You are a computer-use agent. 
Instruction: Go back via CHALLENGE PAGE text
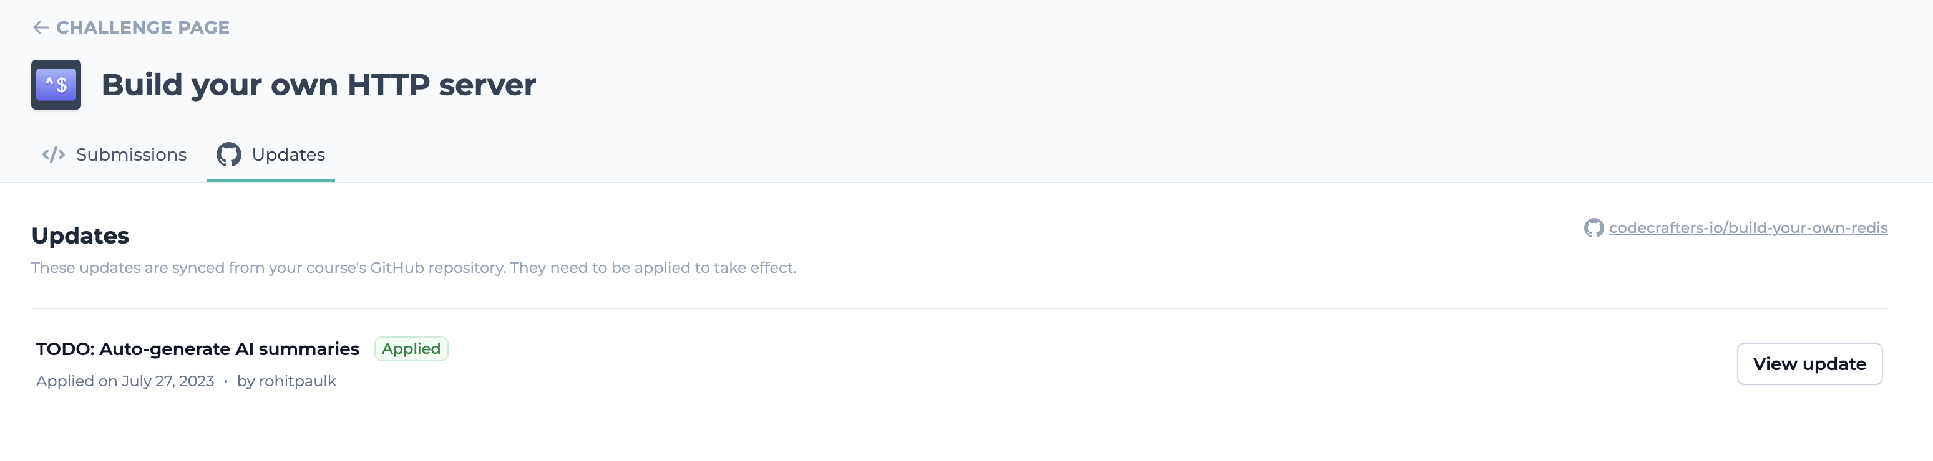coord(143,28)
